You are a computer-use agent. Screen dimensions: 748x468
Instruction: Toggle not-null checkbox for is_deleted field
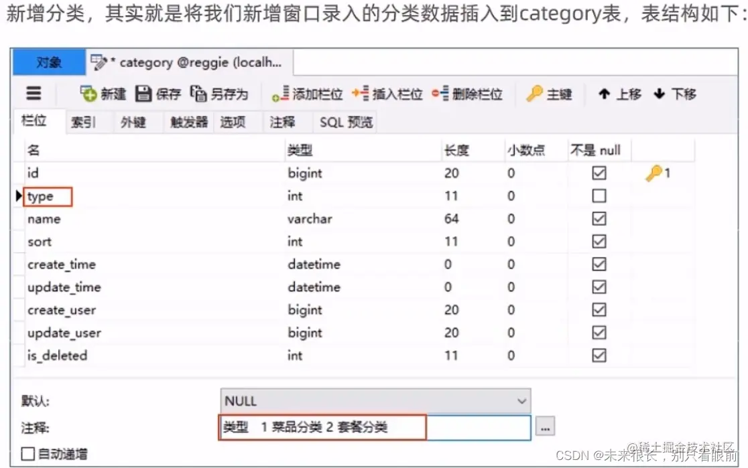599,356
